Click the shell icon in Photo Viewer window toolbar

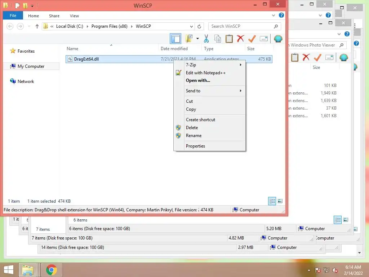(343, 57)
